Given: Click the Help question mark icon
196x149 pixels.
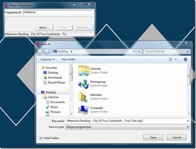Looking at the screenshot, I should [x=186, y=60].
